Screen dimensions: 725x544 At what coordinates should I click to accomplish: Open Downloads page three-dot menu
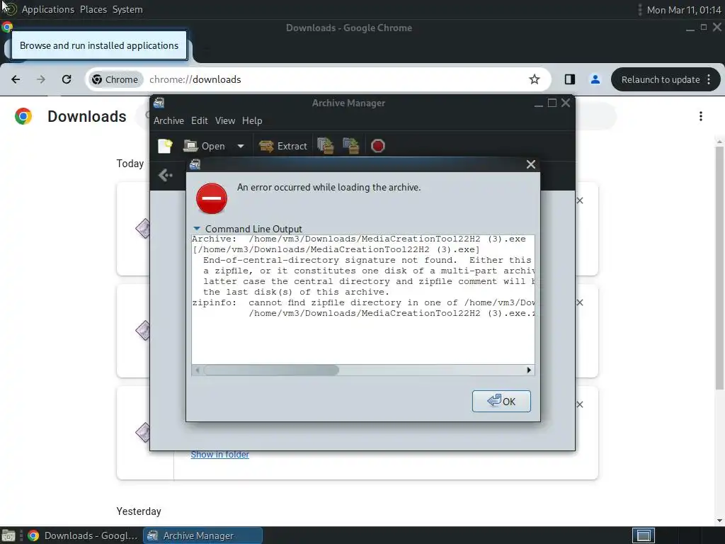pos(701,116)
